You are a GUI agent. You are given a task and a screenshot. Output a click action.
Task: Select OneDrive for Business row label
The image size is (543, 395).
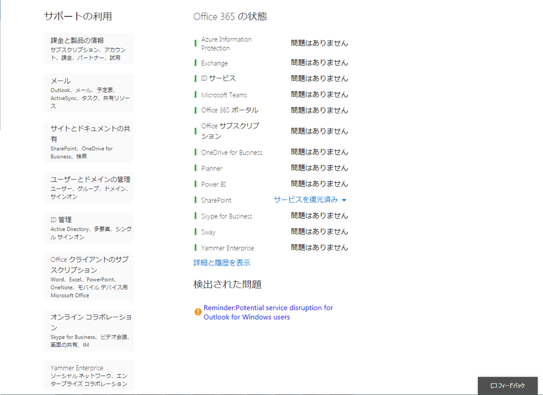(232, 152)
